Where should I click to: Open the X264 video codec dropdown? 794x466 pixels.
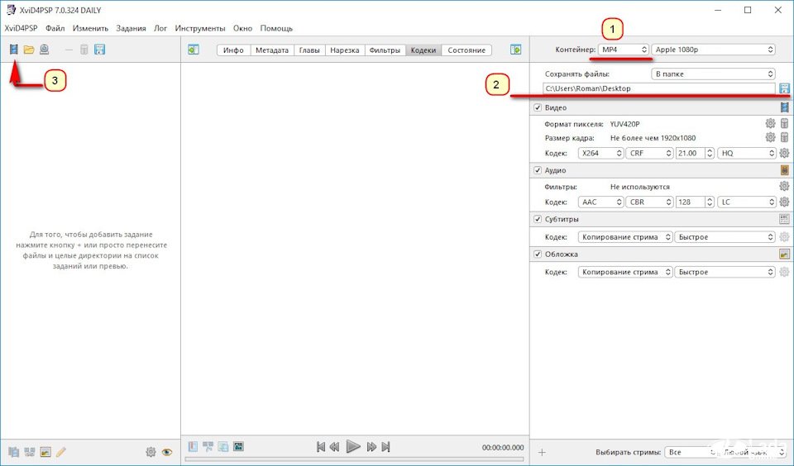[600, 153]
